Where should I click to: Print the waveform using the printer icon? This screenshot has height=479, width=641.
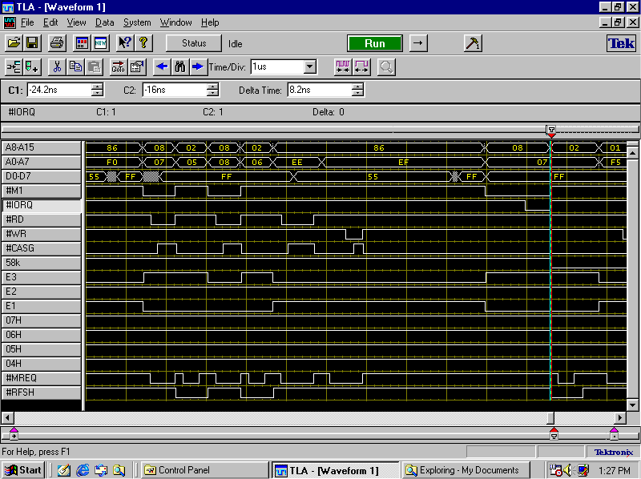(57, 43)
